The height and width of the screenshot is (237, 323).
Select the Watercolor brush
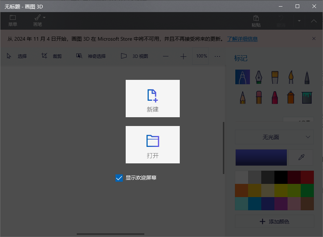pyautogui.click(x=290, y=77)
